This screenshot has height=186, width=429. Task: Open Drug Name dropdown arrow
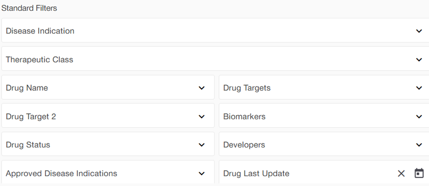pyautogui.click(x=201, y=88)
